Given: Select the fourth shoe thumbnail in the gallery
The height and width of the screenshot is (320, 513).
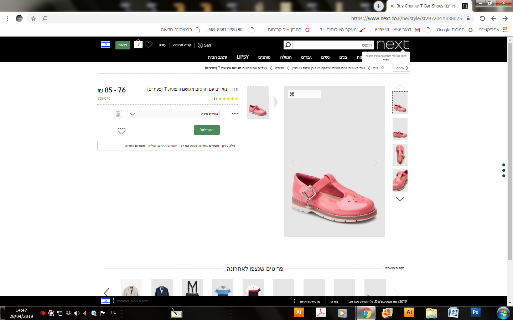Looking at the screenshot, I should coord(400,180).
